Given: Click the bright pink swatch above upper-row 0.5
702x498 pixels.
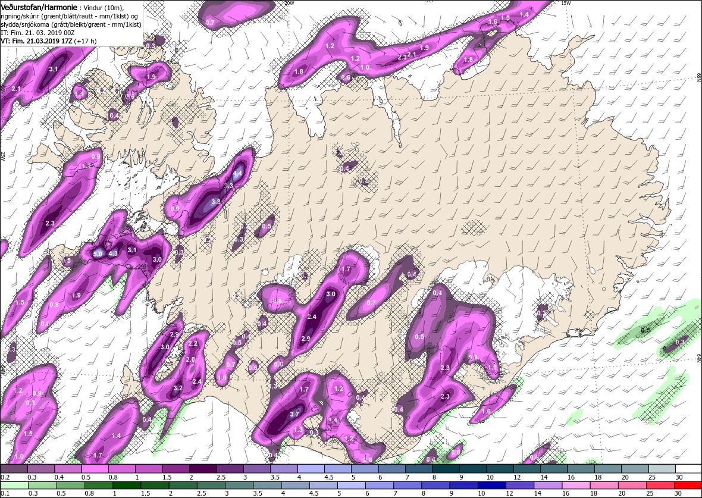Looking at the screenshot, I should [95, 468].
